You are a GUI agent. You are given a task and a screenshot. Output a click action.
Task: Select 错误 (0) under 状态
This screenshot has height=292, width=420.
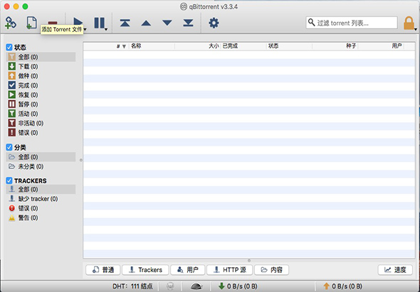[41, 133]
